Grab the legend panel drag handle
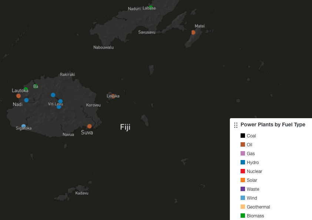The width and height of the screenshot is (312, 220). 236,125
